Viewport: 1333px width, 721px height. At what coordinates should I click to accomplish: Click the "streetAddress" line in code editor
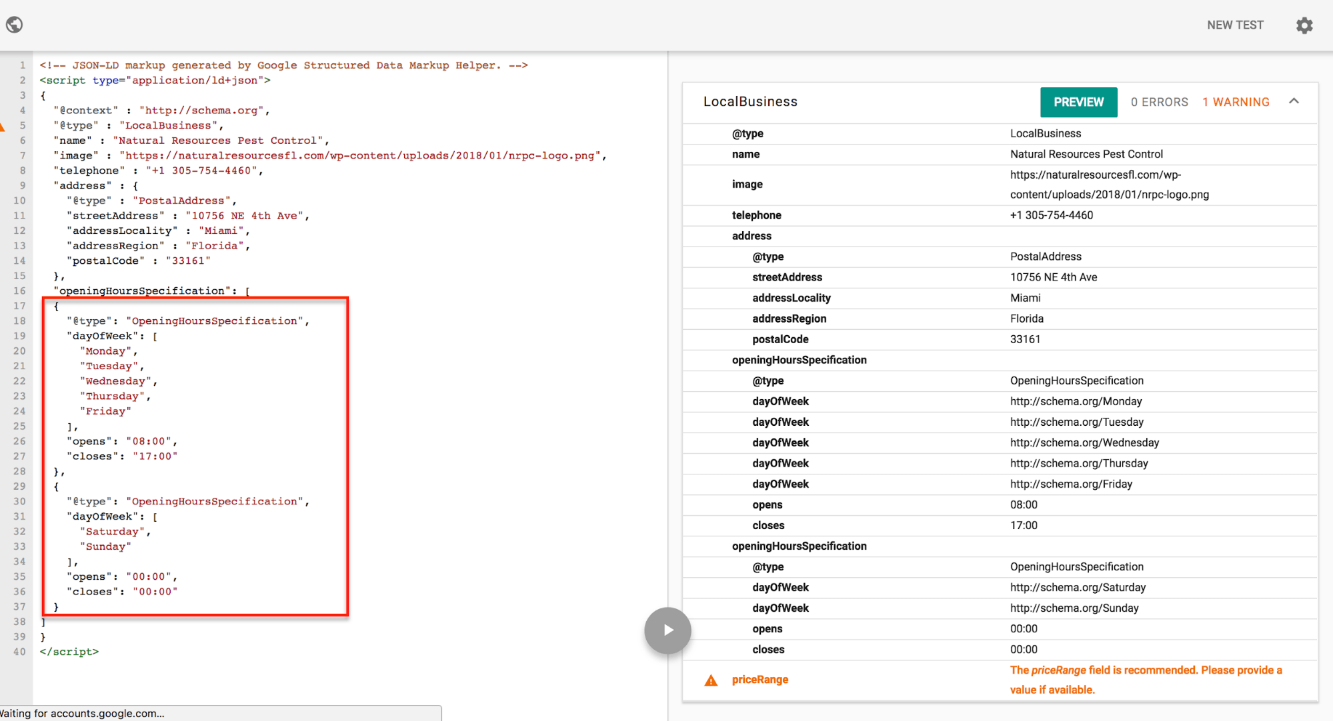pos(188,216)
